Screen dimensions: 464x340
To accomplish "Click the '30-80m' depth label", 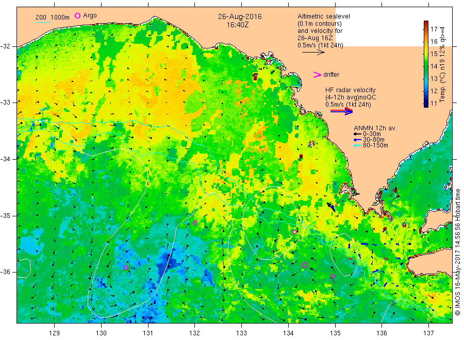I will [374, 140].
